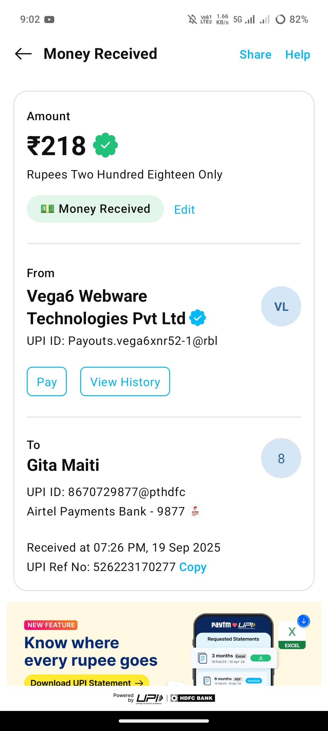Screen dimensions: 328x731
Task: Tap the blue verified badge beside Pvt Ltd
Action: (198, 318)
